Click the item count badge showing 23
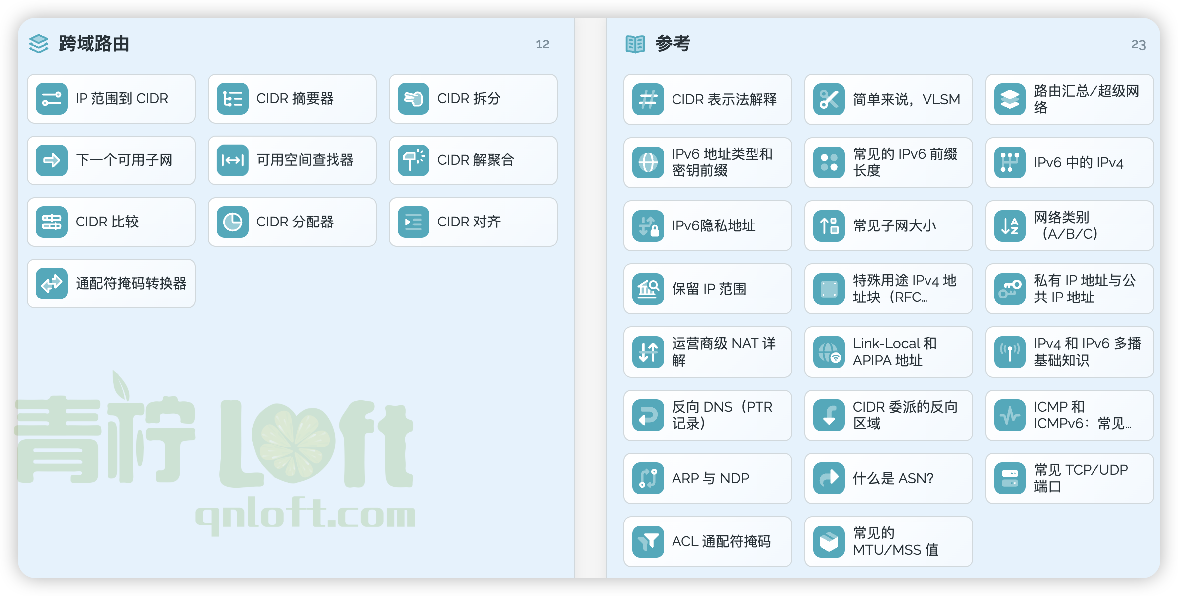The image size is (1178, 596). click(1138, 45)
